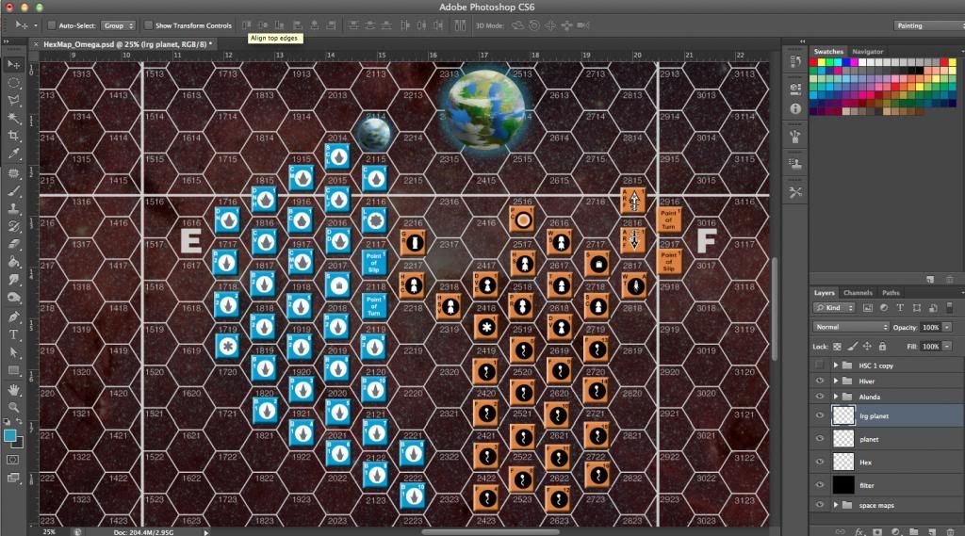Click the 3D Roll mode icon
This screenshot has height=536, width=965.
pyautogui.click(x=534, y=25)
